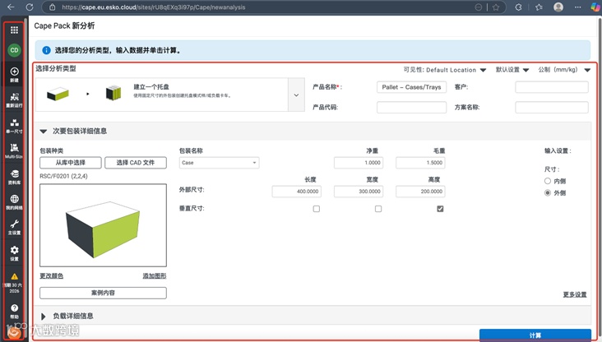Focus the 产品代码 input field
The height and width of the screenshot is (342, 602).
tap(411, 108)
